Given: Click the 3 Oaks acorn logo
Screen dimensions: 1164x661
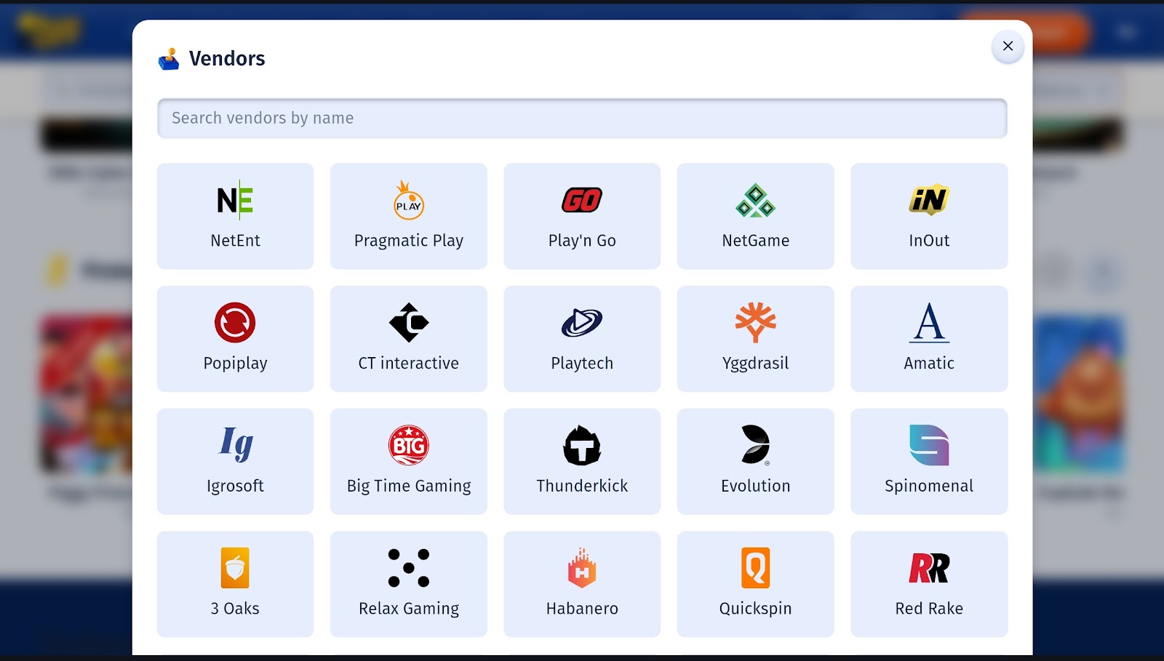Looking at the screenshot, I should coord(235,568).
